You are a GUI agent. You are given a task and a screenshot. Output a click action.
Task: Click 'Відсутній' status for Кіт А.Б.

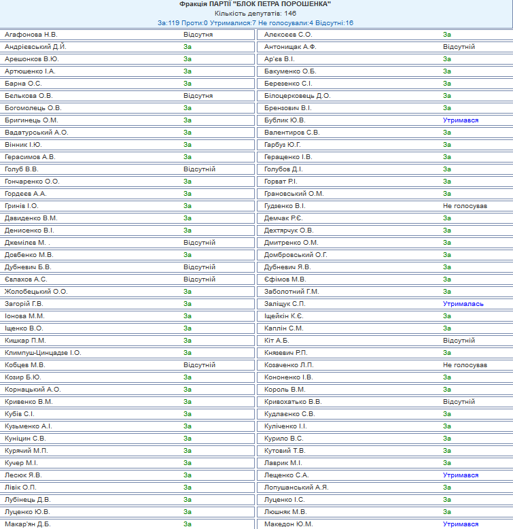click(x=459, y=341)
